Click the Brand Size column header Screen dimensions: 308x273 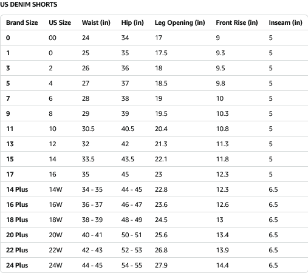(22, 22)
